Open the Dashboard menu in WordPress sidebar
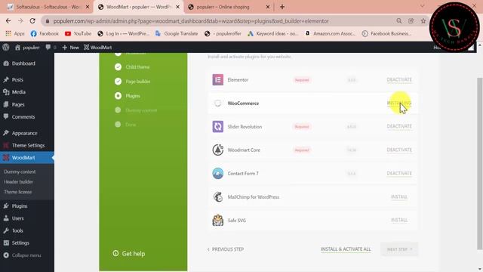The height and width of the screenshot is (272, 483). (23, 63)
